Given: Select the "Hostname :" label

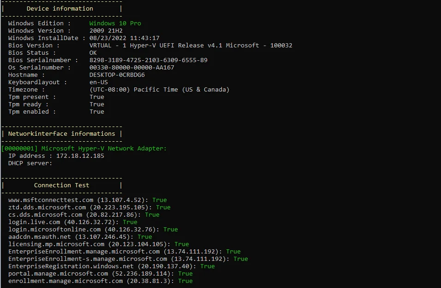Looking at the screenshot, I should (26, 75).
